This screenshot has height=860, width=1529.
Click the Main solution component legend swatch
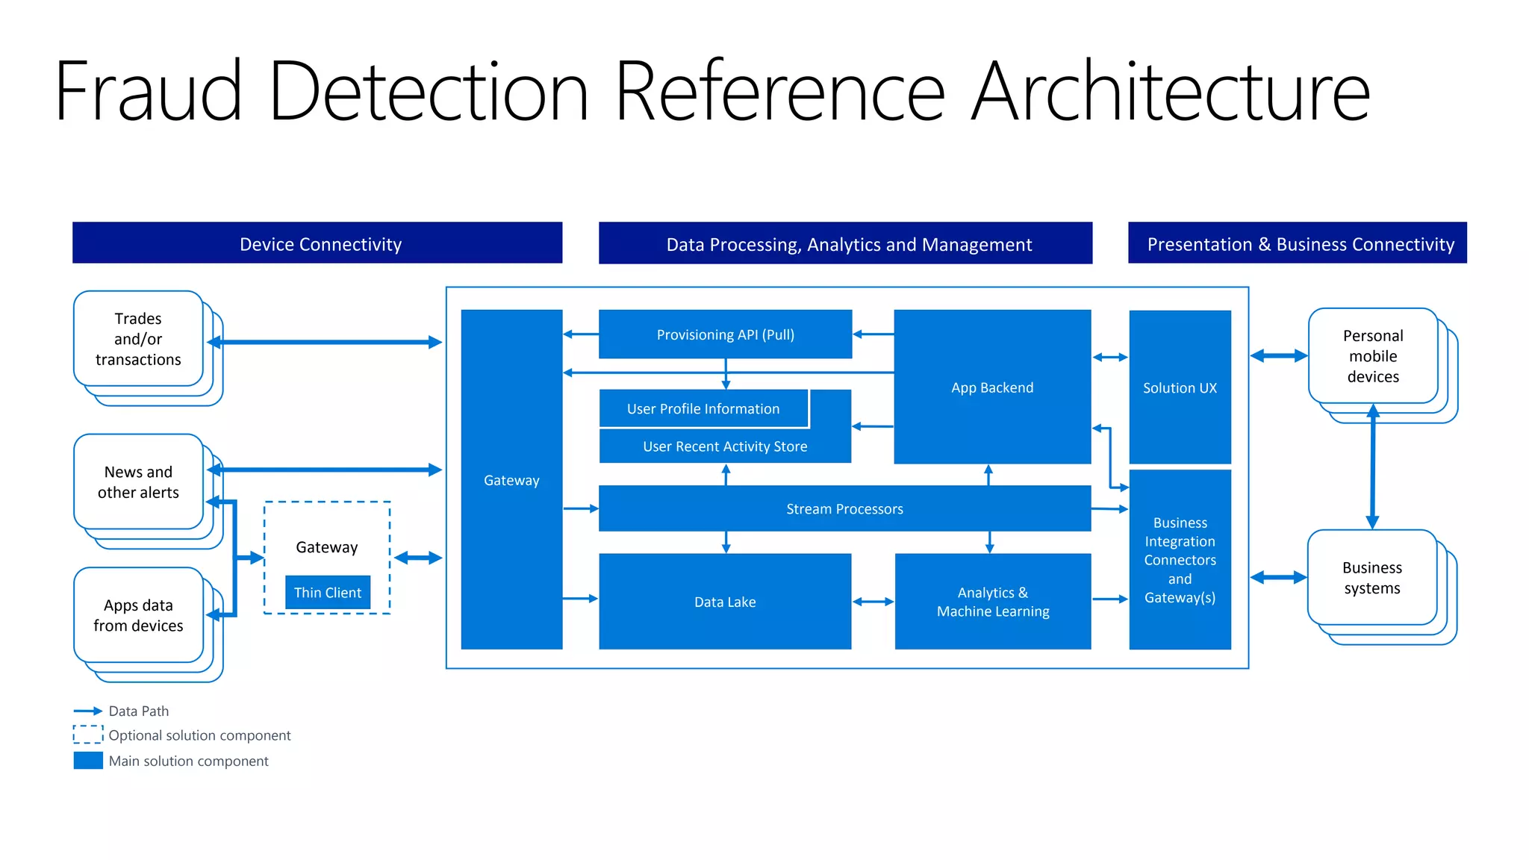88,760
